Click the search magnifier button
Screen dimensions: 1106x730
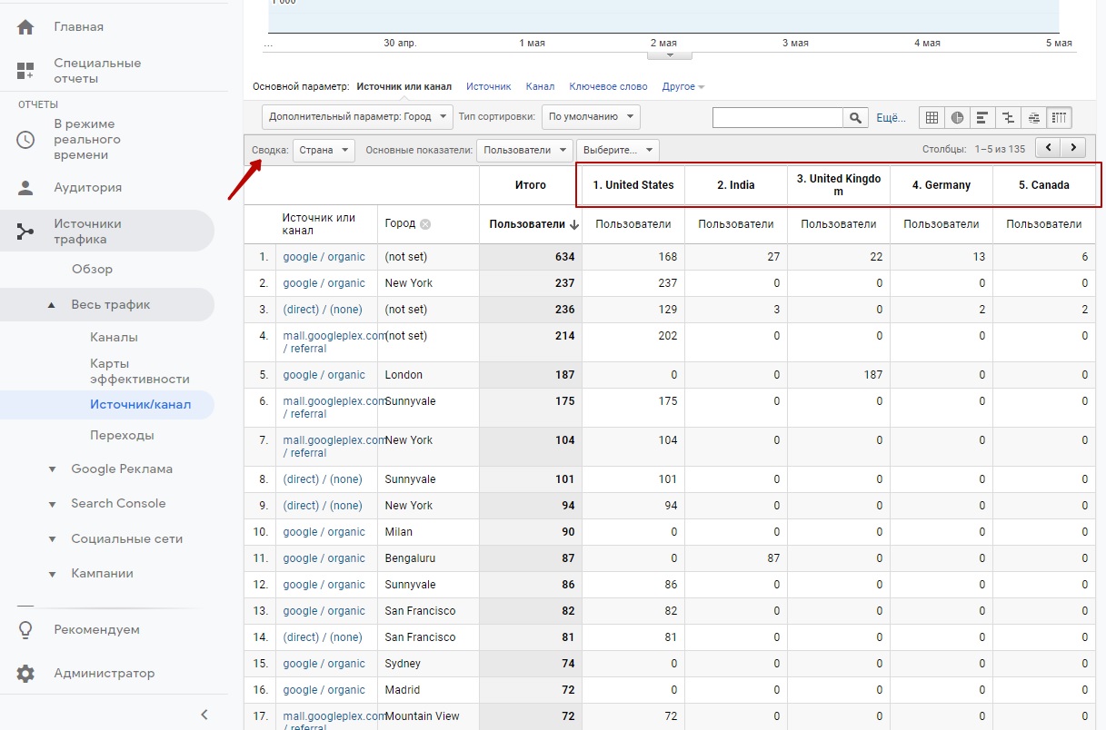coord(855,117)
